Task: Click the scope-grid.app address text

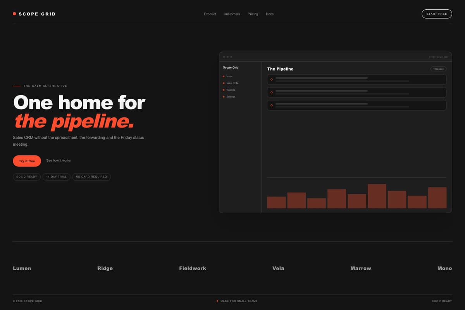Action: (x=438, y=57)
